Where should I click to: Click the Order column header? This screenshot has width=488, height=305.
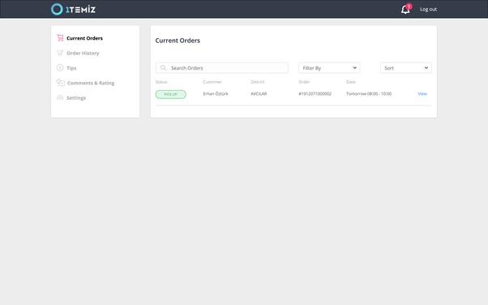(x=304, y=82)
